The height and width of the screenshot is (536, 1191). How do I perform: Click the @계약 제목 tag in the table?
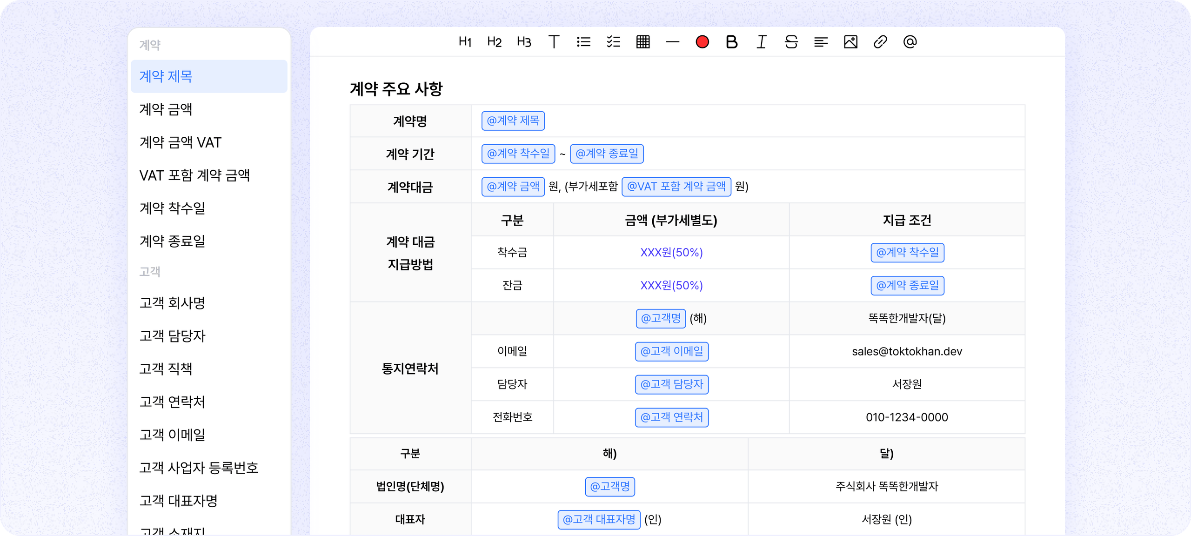click(x=513, y=121)
